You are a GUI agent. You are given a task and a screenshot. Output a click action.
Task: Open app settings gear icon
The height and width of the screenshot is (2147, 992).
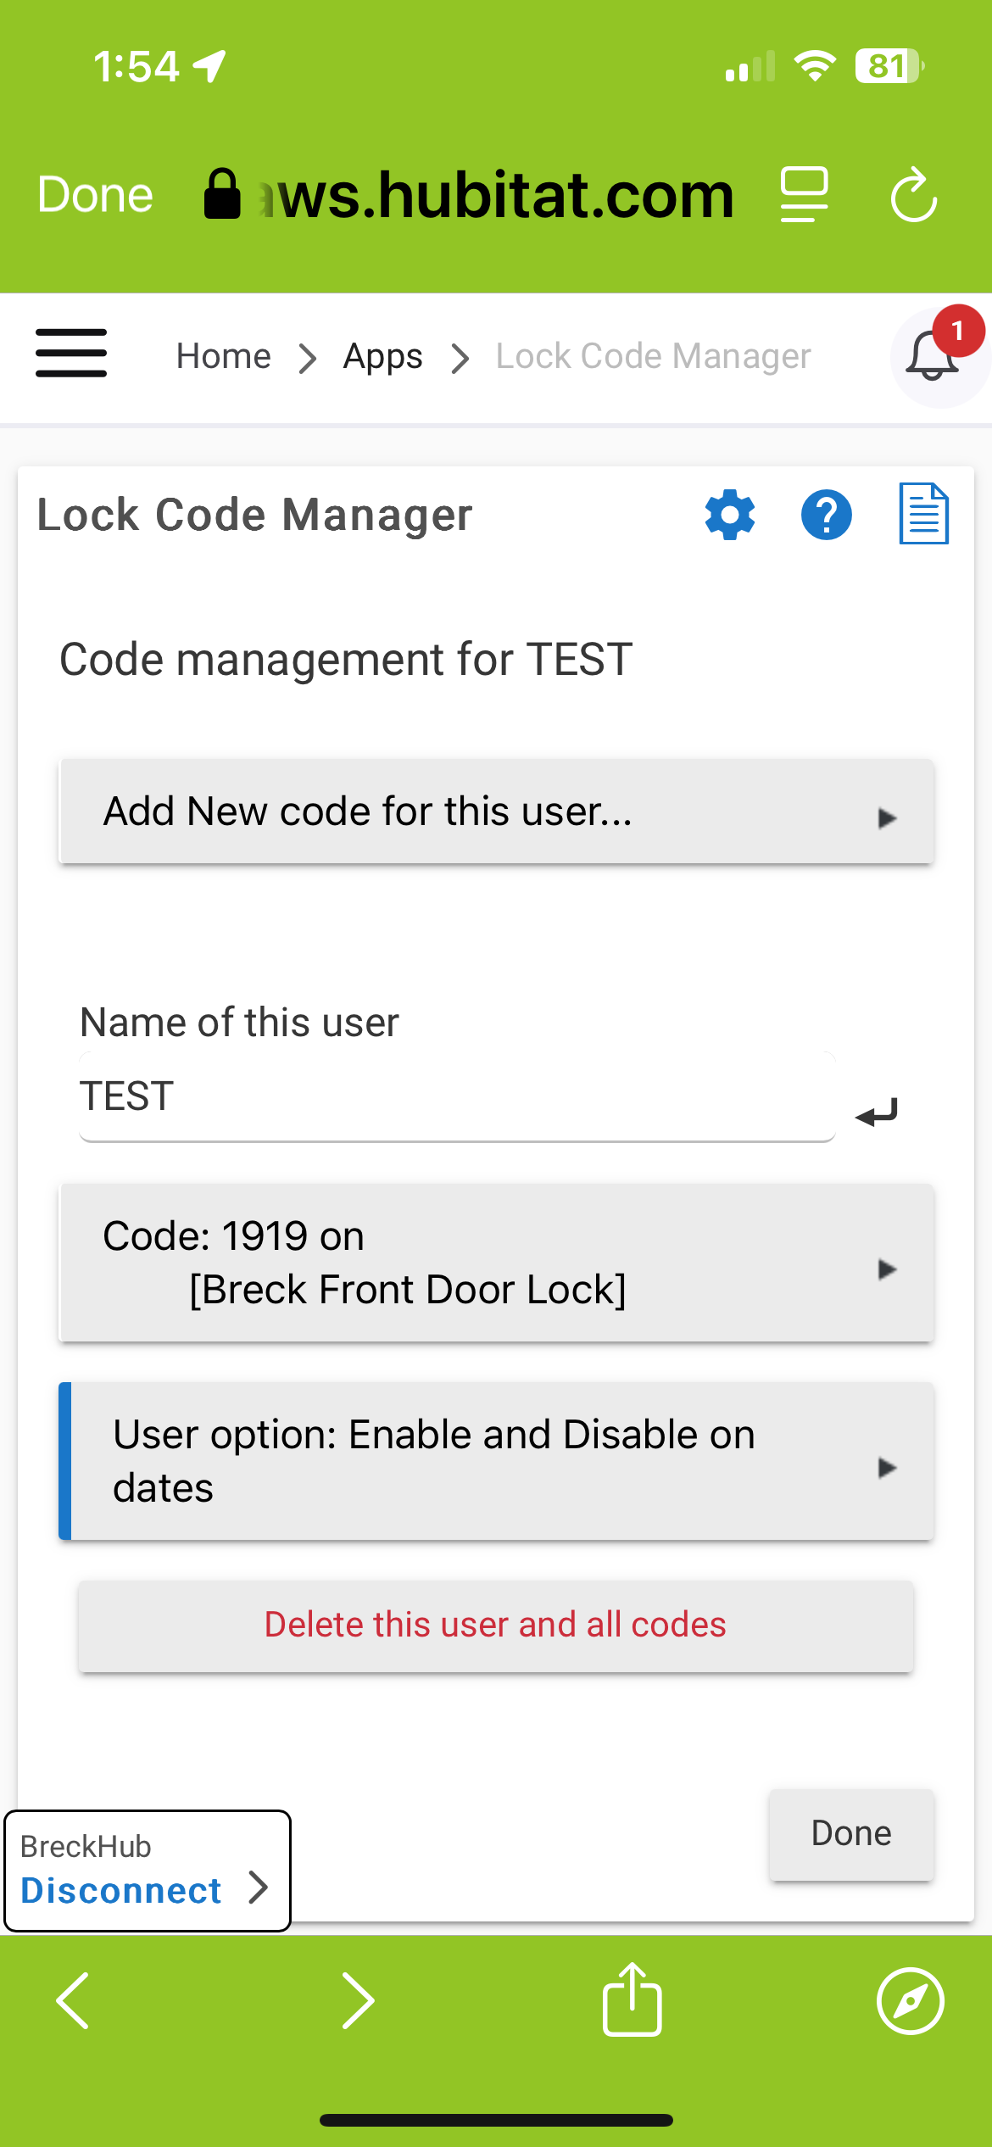click(x=730, y=515)
